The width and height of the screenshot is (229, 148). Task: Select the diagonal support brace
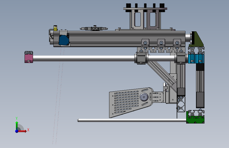pos(161,72)
